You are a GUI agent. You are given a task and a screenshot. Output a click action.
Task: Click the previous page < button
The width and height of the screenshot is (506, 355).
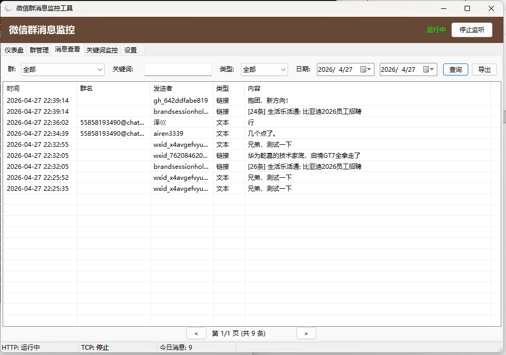point(196,333)
